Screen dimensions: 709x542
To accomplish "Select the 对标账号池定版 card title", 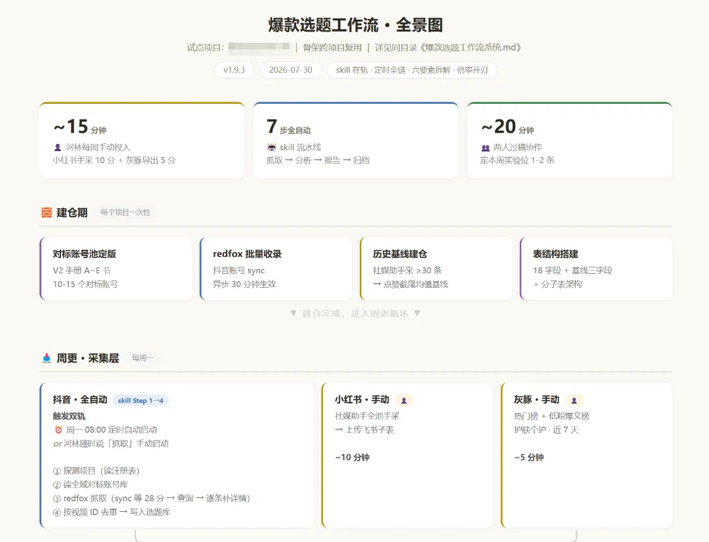I will click(85, 254).
